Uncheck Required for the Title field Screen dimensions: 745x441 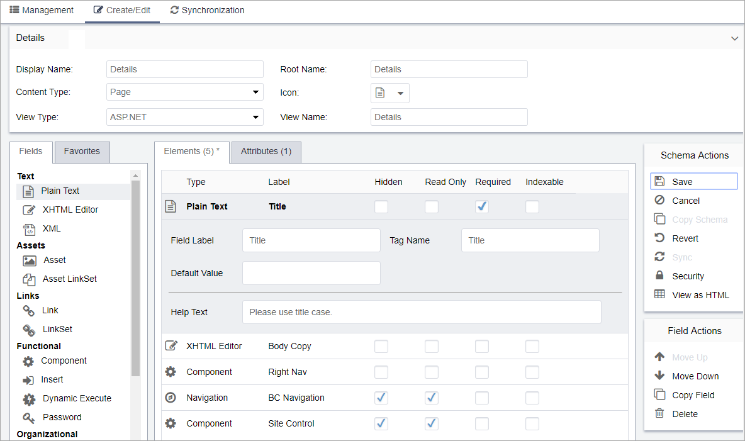[x=482, y=207]
